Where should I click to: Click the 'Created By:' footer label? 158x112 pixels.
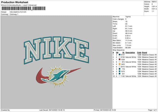[x=6, y=110]
